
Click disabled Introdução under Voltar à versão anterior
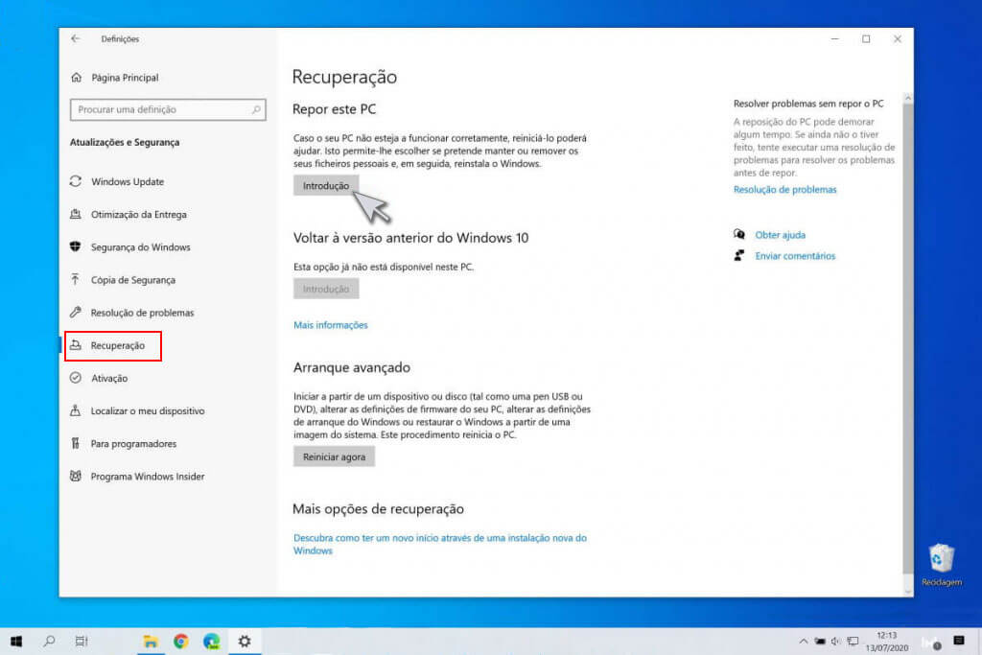click(326, 289)
